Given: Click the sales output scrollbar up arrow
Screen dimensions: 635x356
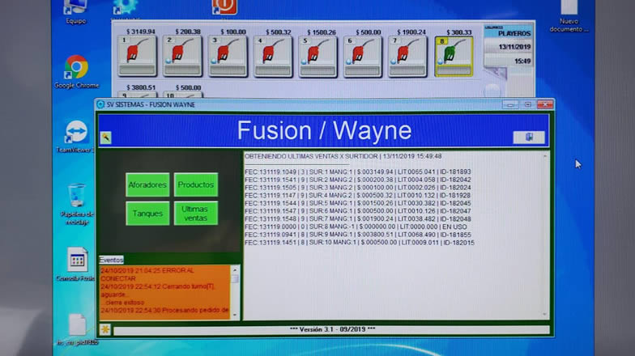Looking at the screenshot, I should 545,155.
